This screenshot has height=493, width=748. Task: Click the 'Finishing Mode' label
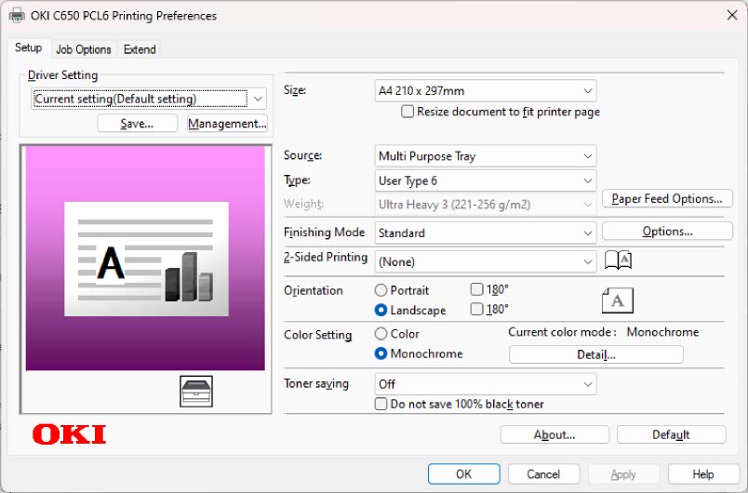coord(325,233)
